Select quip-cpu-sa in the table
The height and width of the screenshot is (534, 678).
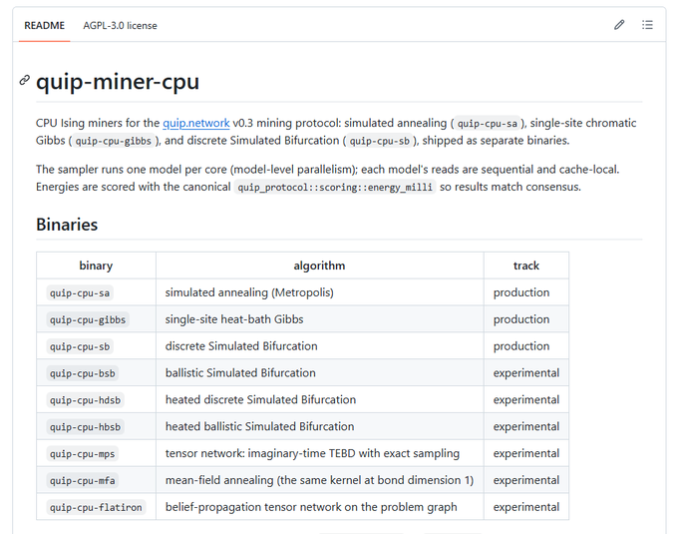tap(80, 293)
